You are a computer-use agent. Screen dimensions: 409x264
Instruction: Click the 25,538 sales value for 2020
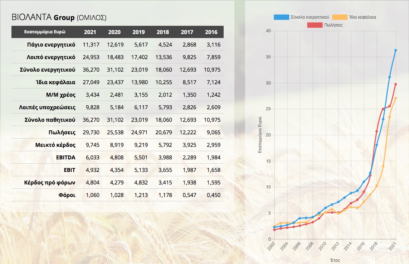click(115, 133)
